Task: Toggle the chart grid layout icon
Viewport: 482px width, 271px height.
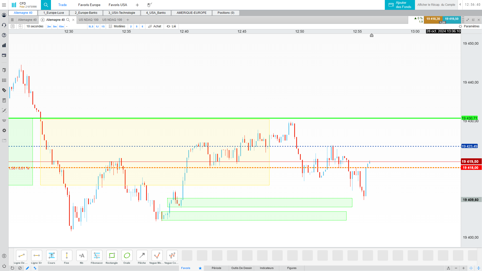Action: click(21, 26)
